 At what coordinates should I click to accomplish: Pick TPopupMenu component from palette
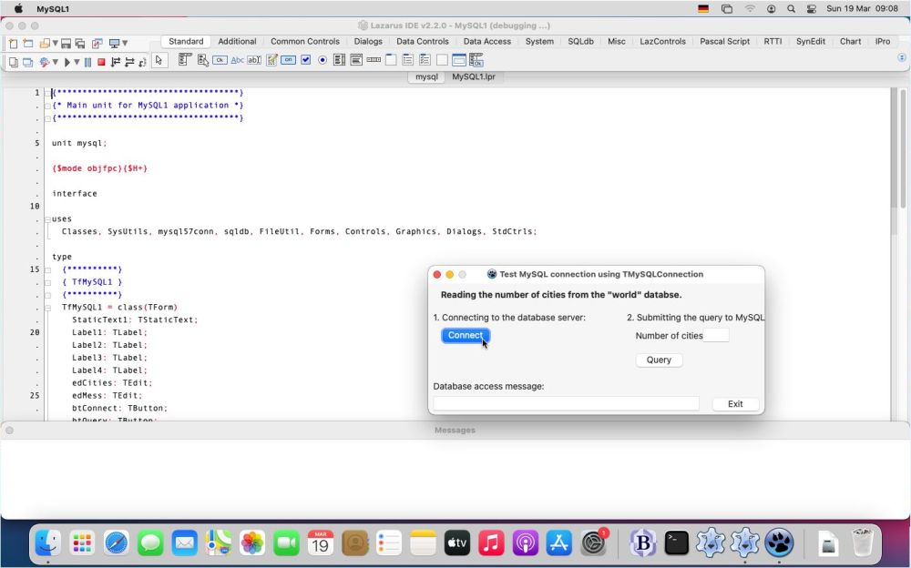(x=203, y=60)
